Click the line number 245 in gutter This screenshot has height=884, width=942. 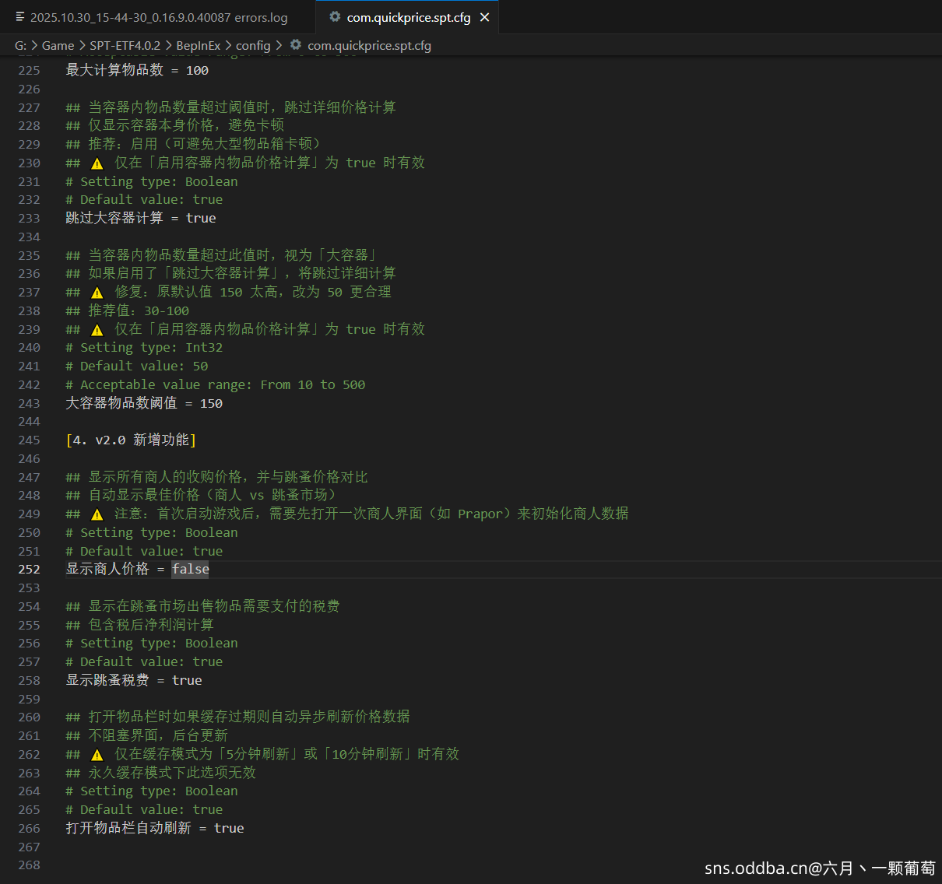point(29,440)
